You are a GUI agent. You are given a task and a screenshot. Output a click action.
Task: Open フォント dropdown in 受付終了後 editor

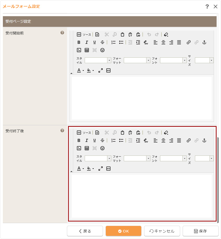point(173,158)
